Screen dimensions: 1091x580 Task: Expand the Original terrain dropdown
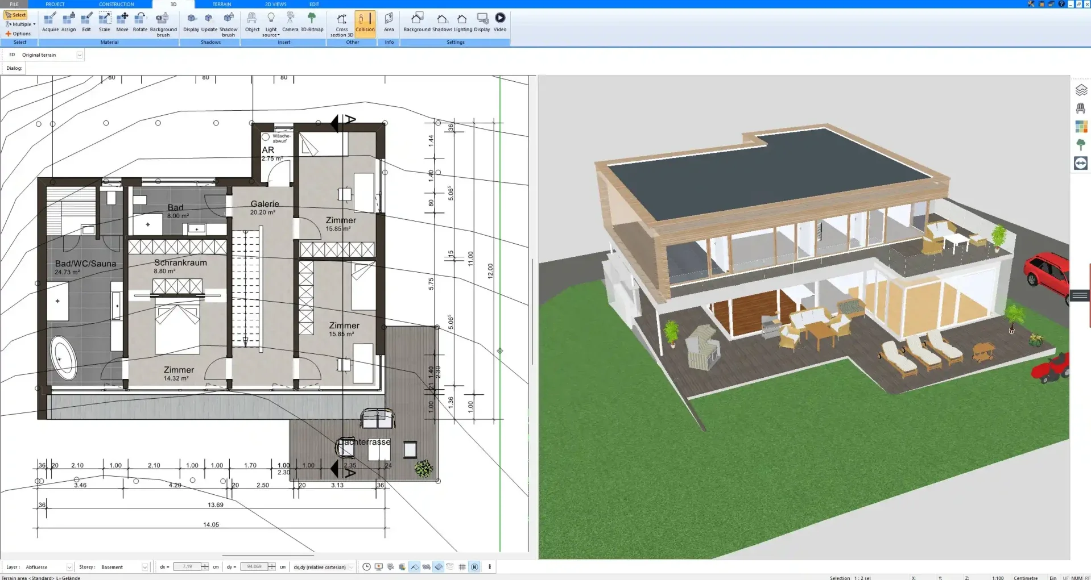[80, 55]
